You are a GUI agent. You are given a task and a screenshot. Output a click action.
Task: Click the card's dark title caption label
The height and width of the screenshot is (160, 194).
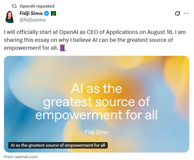click(x=58, y=145)
